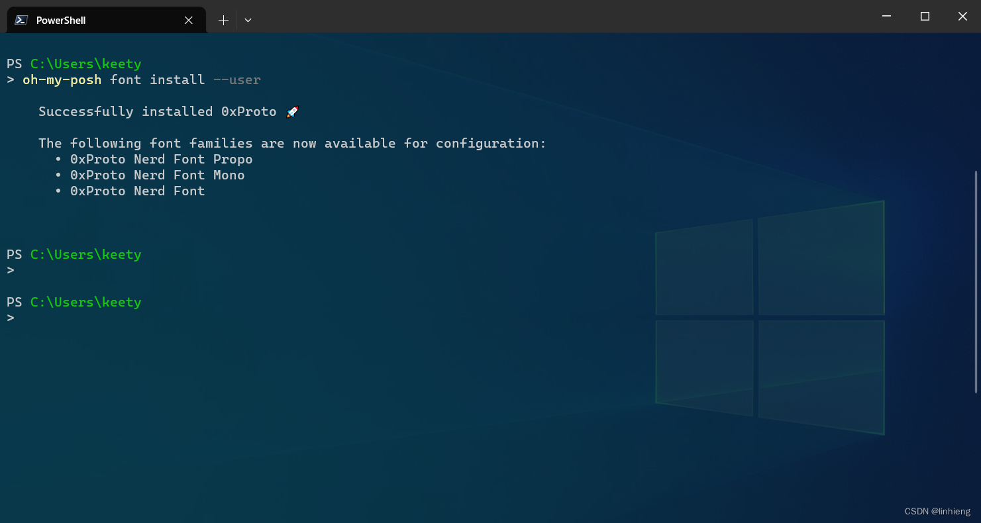Click '0xProto Nerd Font Mono' entry
Screen dimensions: 981x523
(x=158, y=175)
